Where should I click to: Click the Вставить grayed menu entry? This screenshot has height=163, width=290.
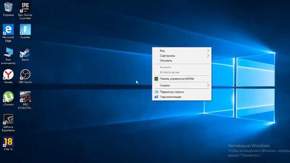(x=182, y=67)
